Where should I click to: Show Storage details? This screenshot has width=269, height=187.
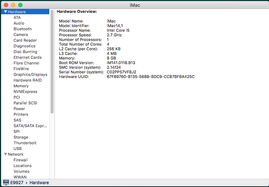coord(21,137)
